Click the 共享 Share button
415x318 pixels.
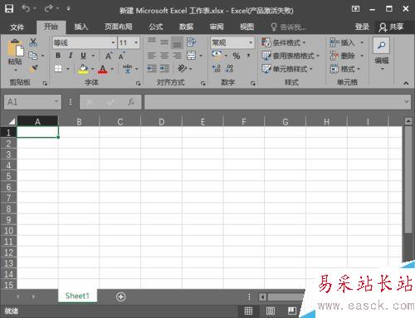tap(392, 27)
